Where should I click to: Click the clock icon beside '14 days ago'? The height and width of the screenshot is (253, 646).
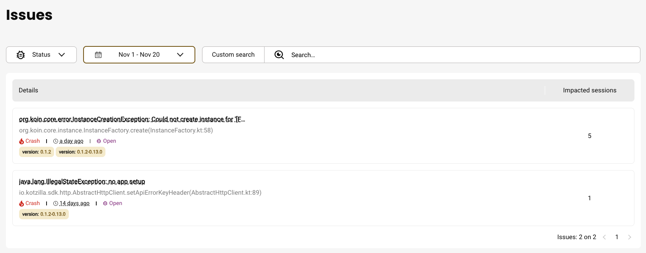tap(56, 203)
